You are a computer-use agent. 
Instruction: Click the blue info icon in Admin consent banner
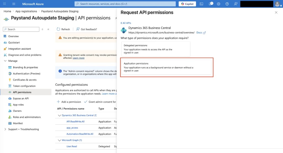(60, 71)
